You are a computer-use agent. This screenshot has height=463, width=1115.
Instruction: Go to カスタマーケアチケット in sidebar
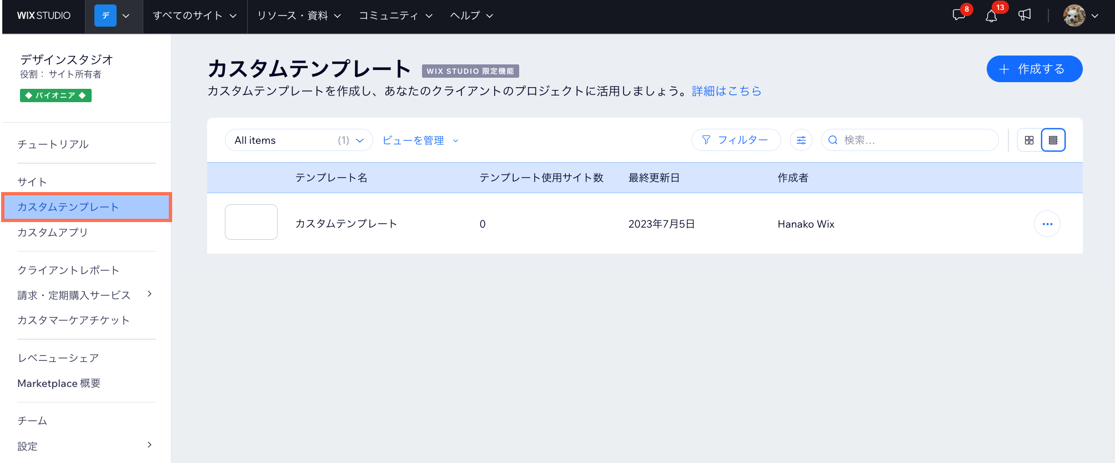click(x=73, y=320)
